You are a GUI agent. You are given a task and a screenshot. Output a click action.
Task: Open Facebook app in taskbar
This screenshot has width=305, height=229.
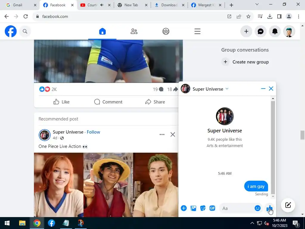point(51,223)
